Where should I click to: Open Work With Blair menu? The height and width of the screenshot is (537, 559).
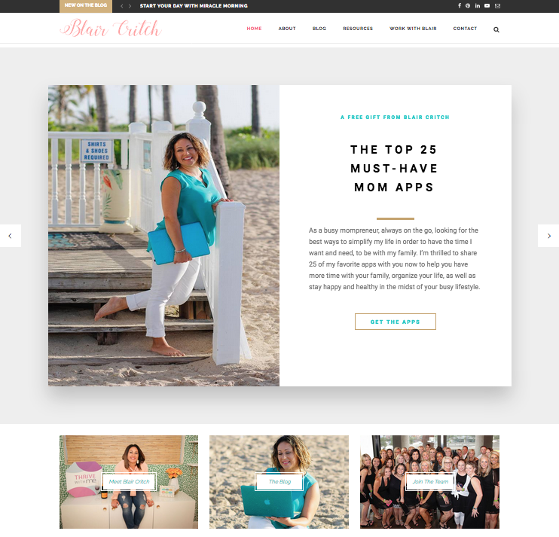(x=413, y=29)
